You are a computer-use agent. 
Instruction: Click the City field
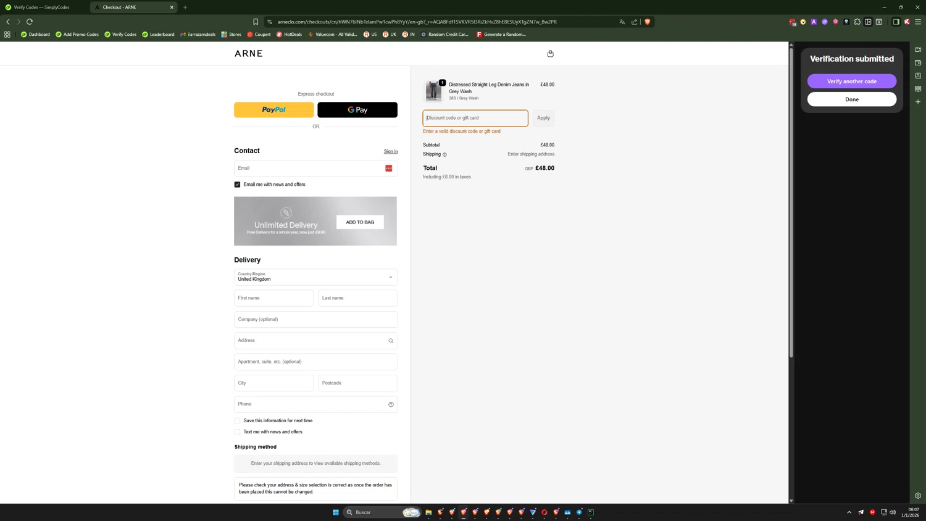273,383
